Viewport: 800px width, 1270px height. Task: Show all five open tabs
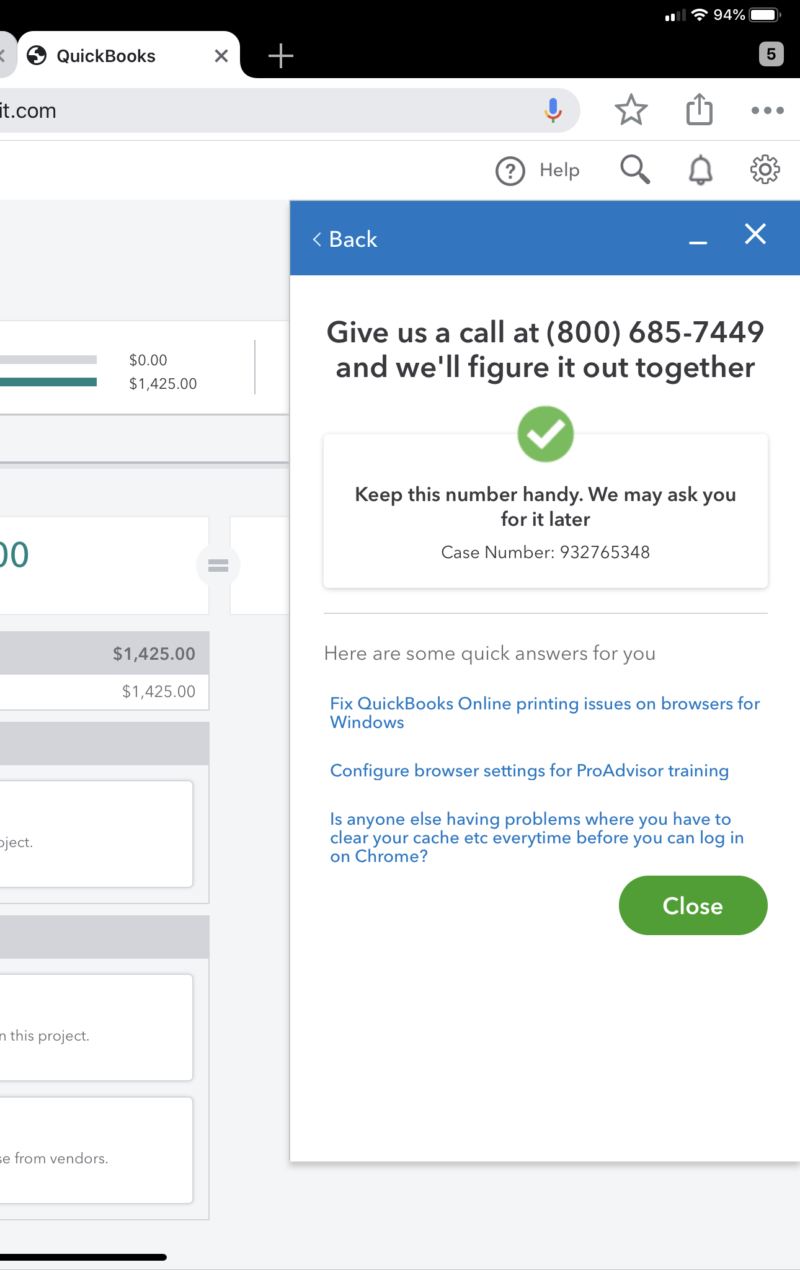771,54
